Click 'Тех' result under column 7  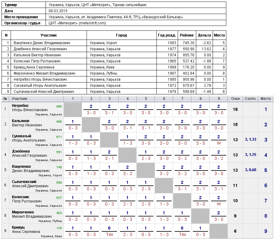183,235
